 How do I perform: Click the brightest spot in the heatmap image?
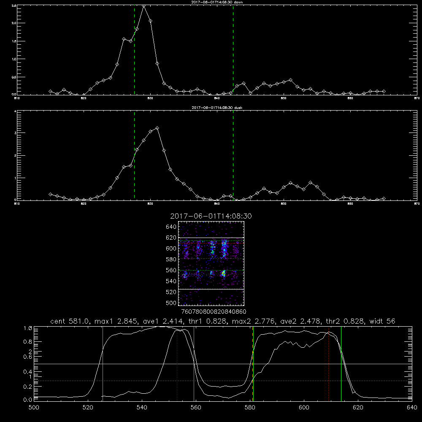click(223, 274)
